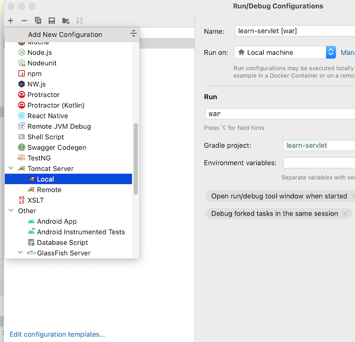Collapse the Other group
The image size is (355, 342).
[x=11, y=211]
